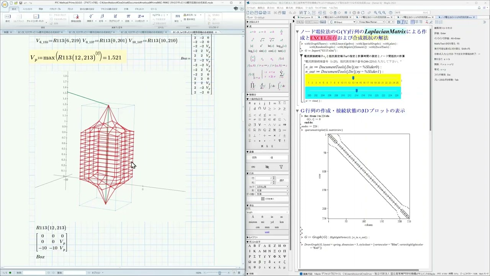Click the infinity icon in Maple variables palette
The height and width of the screenshot is (276, 490).
(x=253, y=167)
